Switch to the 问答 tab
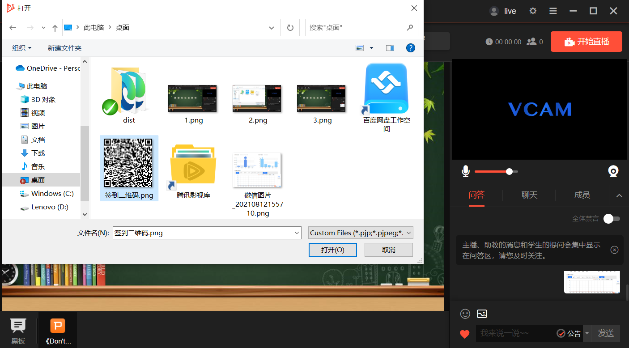The height and width of the screenshot is (348, 629). tap(476, 195)
